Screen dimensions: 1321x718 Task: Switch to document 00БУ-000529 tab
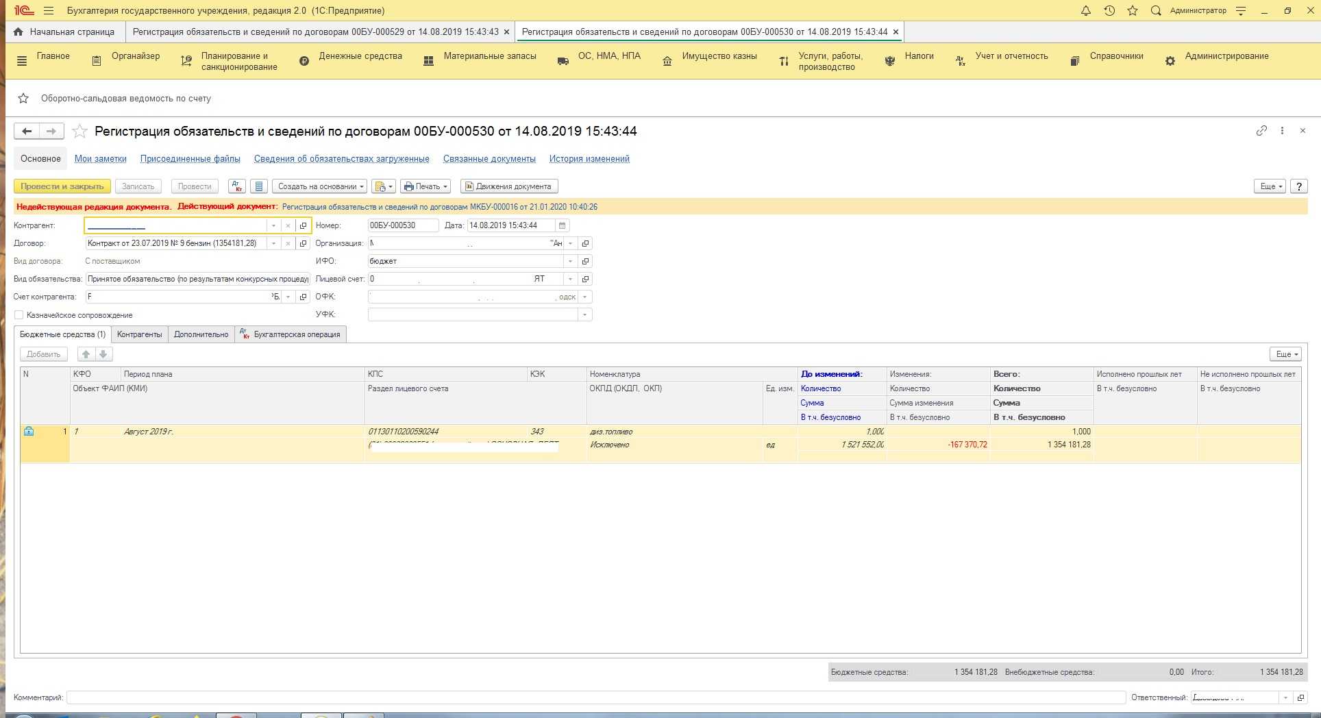coord(315,32)
